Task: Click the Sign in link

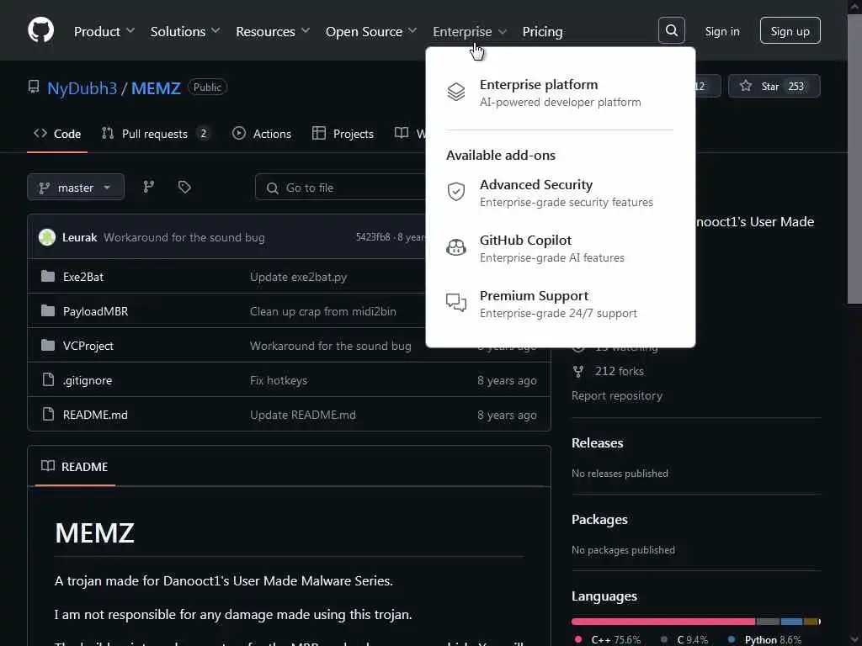Action: click(721, 31)
